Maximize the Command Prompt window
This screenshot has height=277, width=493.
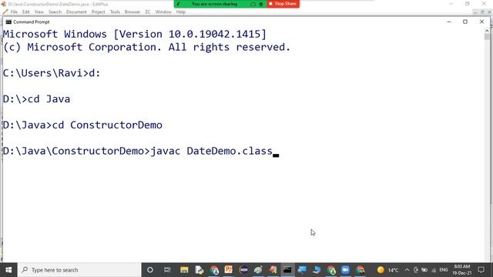point(465,22)
